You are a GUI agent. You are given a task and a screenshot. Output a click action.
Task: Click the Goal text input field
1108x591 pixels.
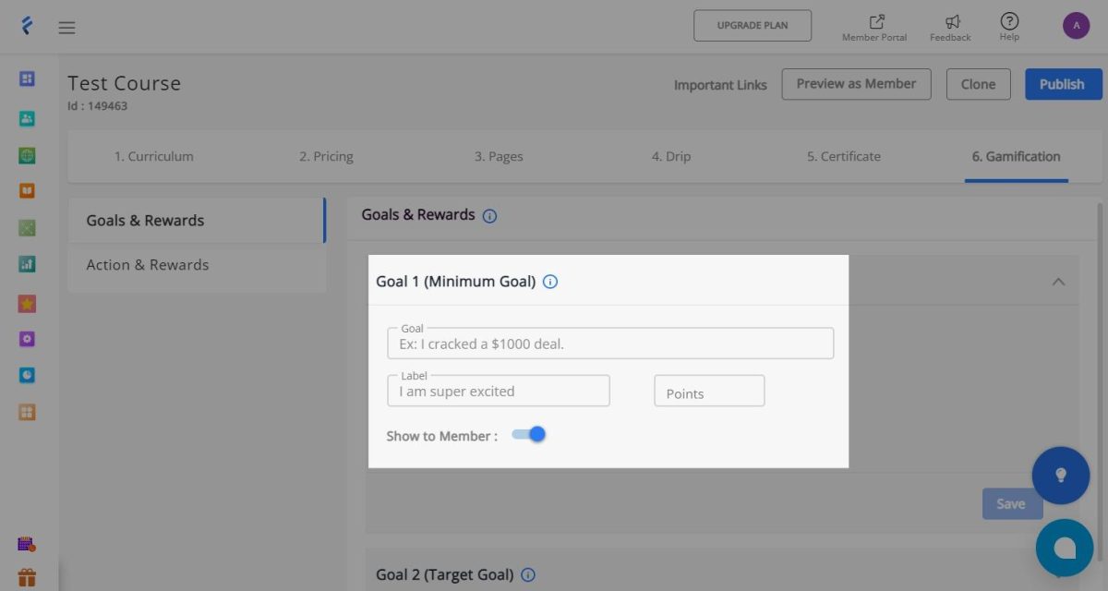pos(610,343)
